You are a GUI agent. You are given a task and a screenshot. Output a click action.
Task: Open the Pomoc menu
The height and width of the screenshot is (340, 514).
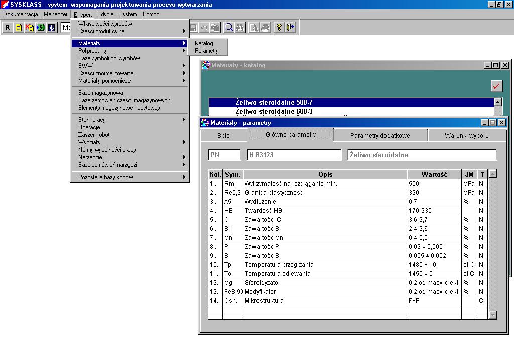point(151,14)
